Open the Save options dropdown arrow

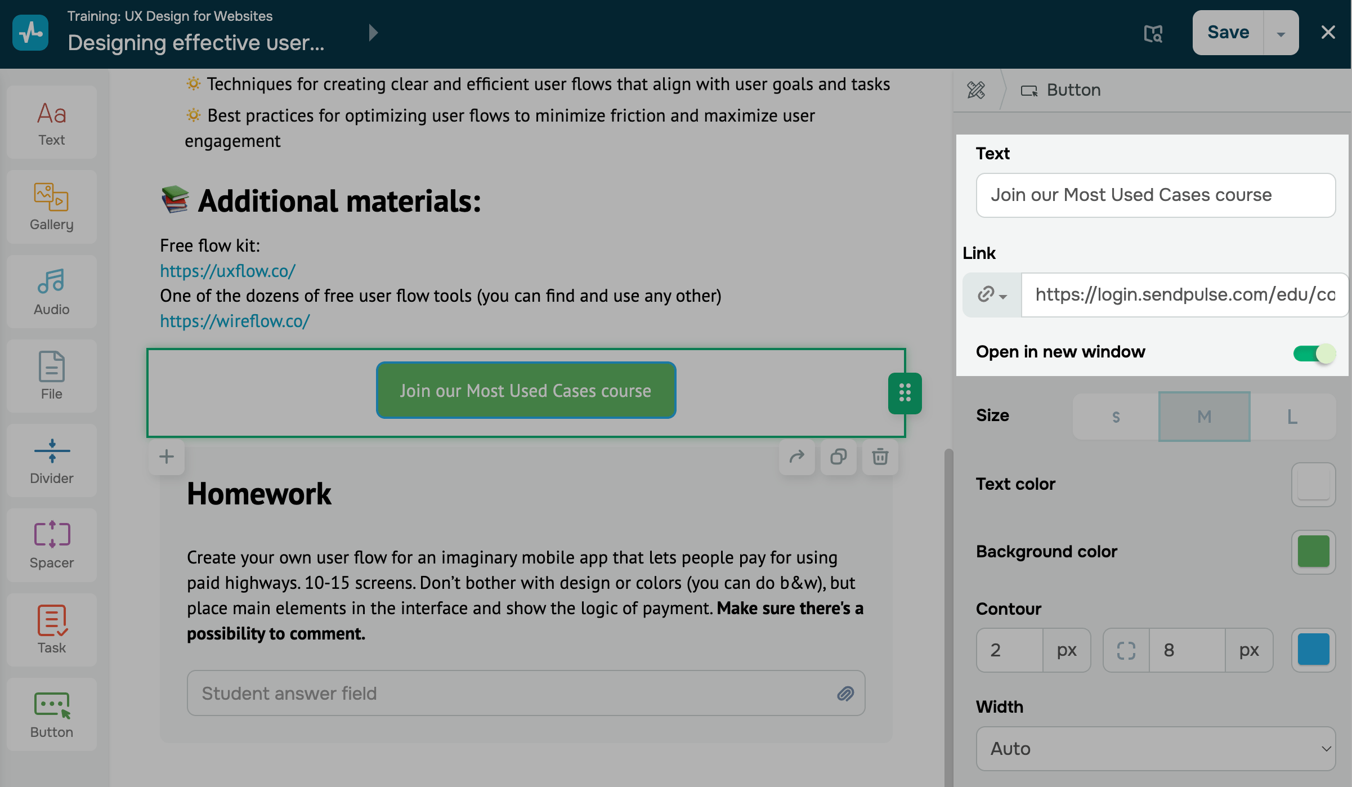point(1281,33)
